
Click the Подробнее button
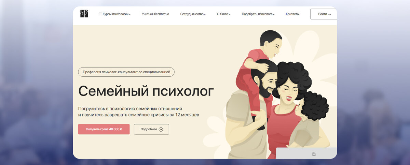point(151,129)
